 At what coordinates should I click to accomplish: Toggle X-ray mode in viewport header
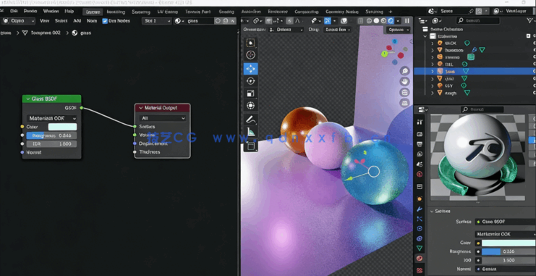click(360, 21)
